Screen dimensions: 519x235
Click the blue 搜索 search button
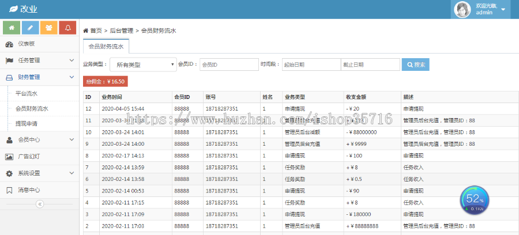[x=415, y=65]
